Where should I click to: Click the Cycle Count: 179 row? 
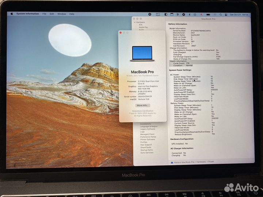181,63
